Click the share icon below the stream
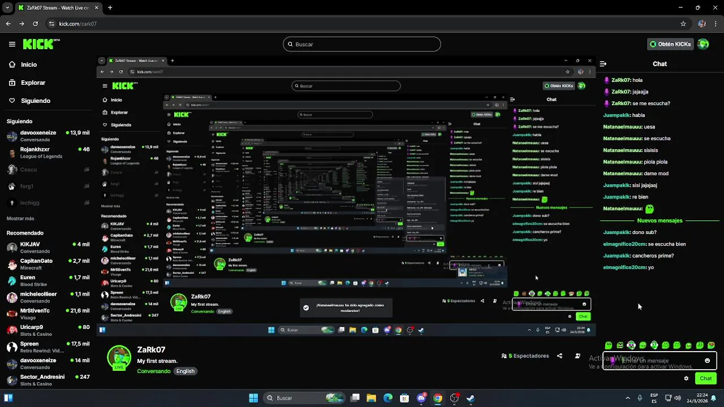The width and height of the screenshot is (724, 407). tap(559, 356)
